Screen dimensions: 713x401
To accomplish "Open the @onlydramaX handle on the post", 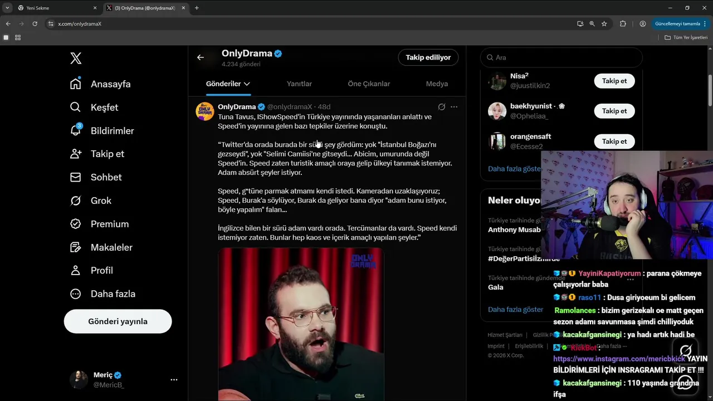I will 290,106.
